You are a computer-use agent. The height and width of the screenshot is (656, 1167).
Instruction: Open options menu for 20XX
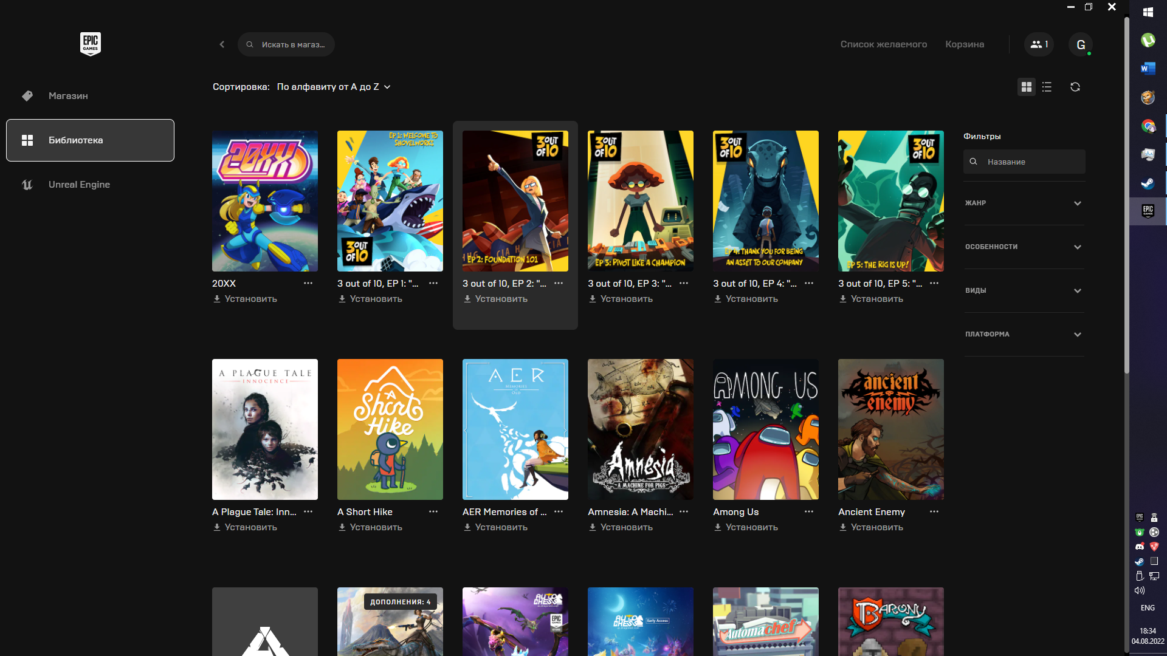[308, 283]
